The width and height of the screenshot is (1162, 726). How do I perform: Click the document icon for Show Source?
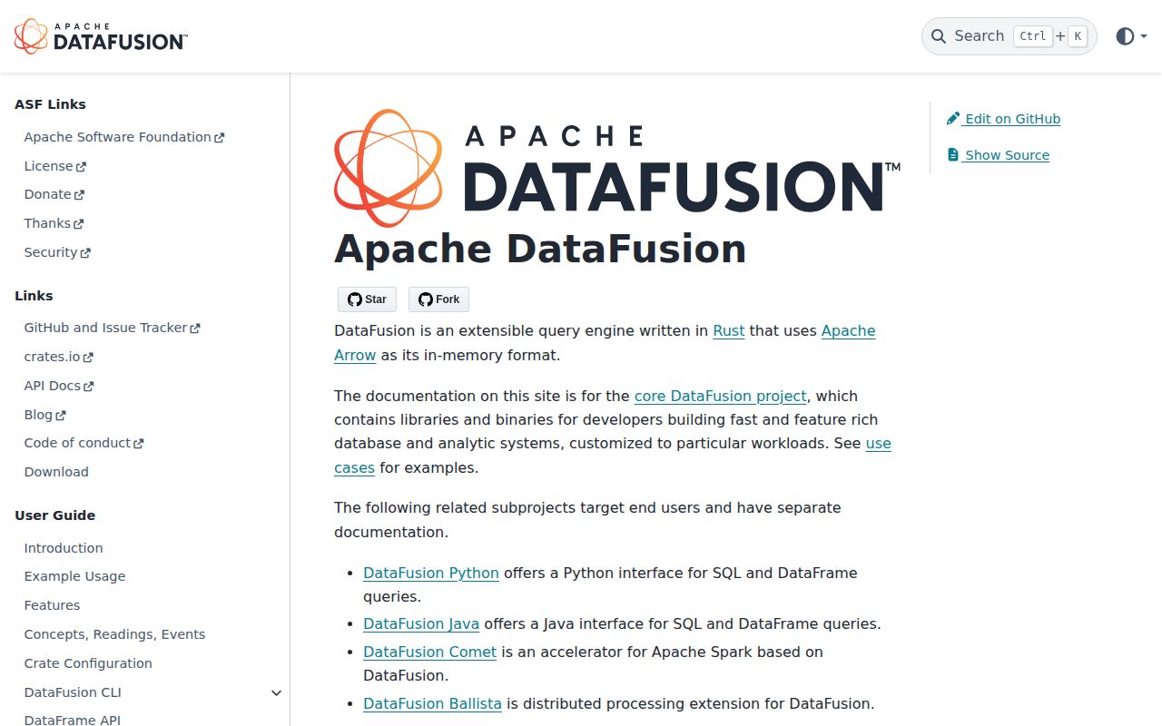tap(953, 155)
